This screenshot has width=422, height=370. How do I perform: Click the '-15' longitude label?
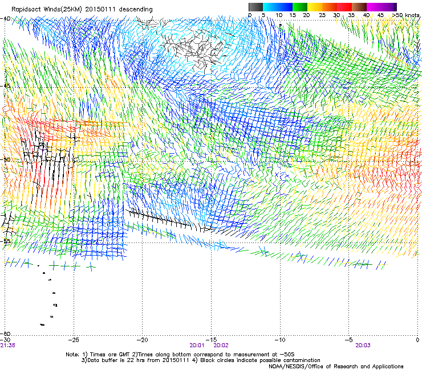(x=211, y=340)
